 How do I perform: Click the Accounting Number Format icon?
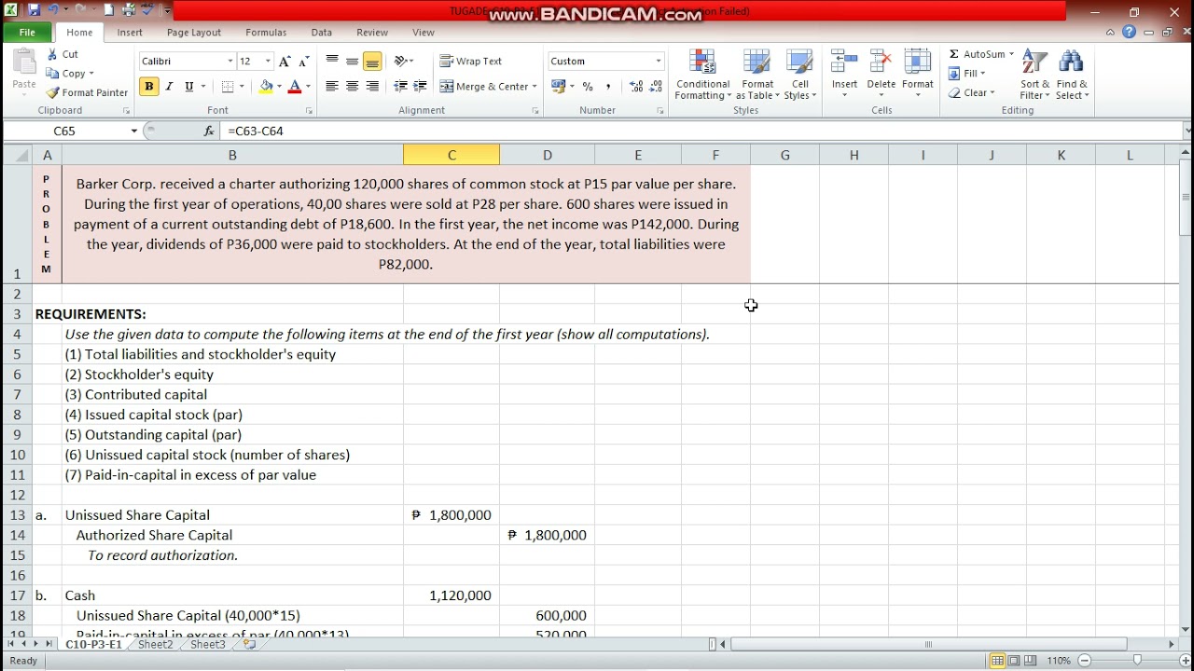click(558, 87)
